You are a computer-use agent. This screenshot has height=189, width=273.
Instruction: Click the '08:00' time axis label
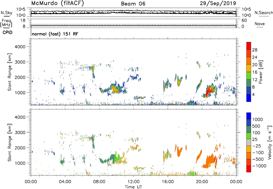[99, 182]
